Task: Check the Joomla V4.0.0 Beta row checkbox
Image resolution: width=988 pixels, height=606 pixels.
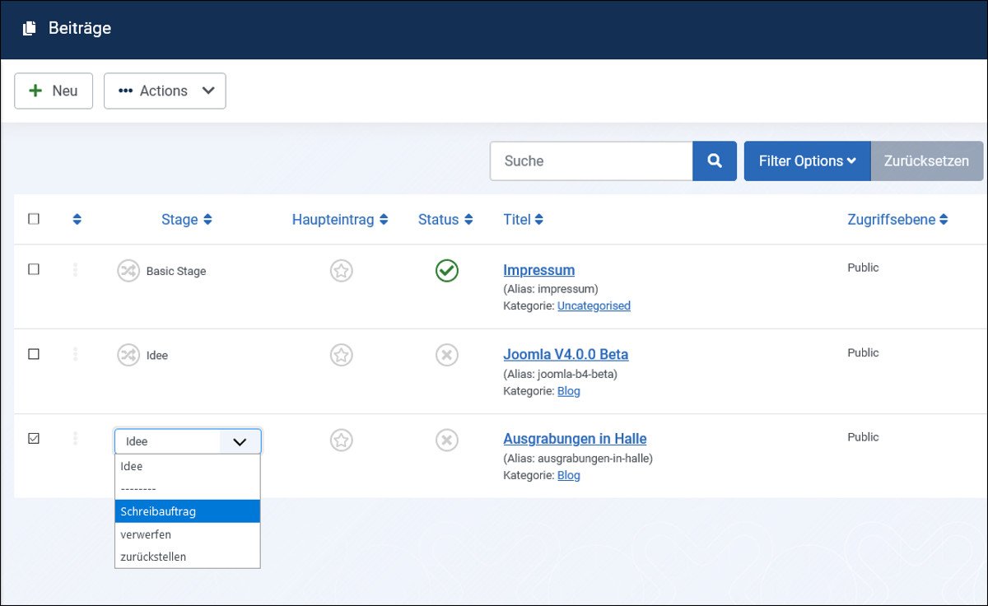Action: click(x=34, y=354)
